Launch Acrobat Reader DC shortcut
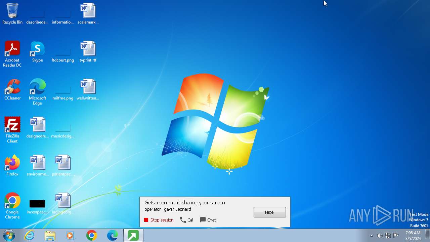 point(12,54)
